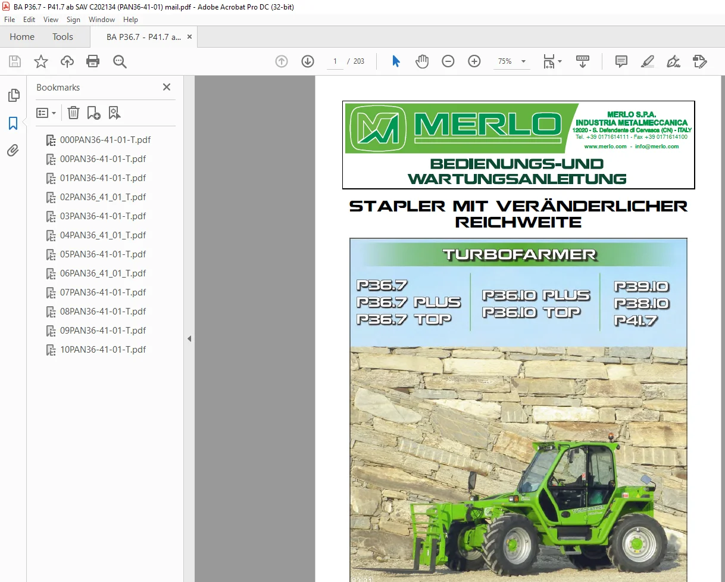Choose the selection arrow tool

[x=396, y=61]
